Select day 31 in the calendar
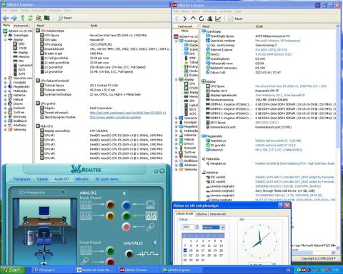The height and width of the screenshot is (274, 343). [x=203, y=260]
